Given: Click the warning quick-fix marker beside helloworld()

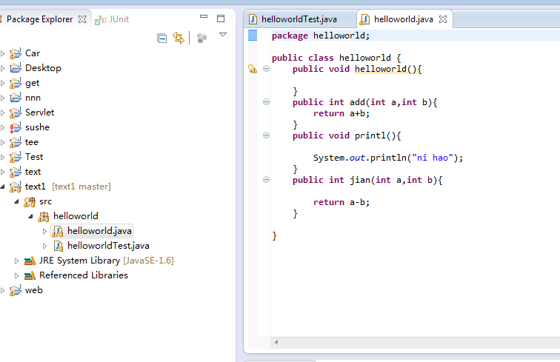Looking at the screenshot, I should [x=253, y=69].
